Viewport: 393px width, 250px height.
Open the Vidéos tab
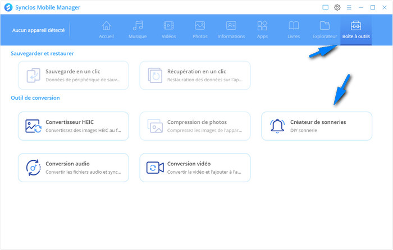click(x=168, y=30)
